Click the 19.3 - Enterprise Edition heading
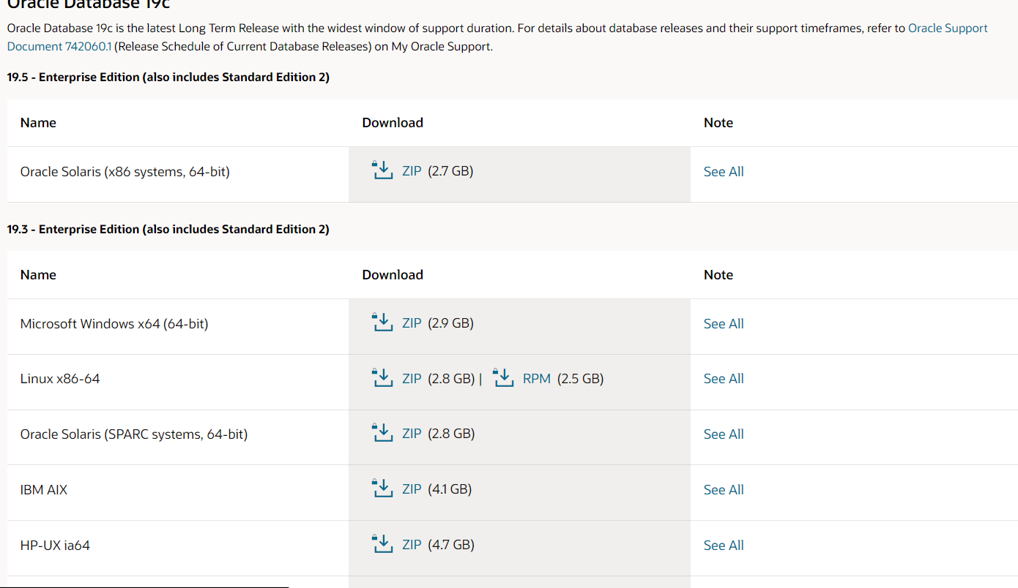The width and height of the screenshot is (1018, 588). coord(168,230)
